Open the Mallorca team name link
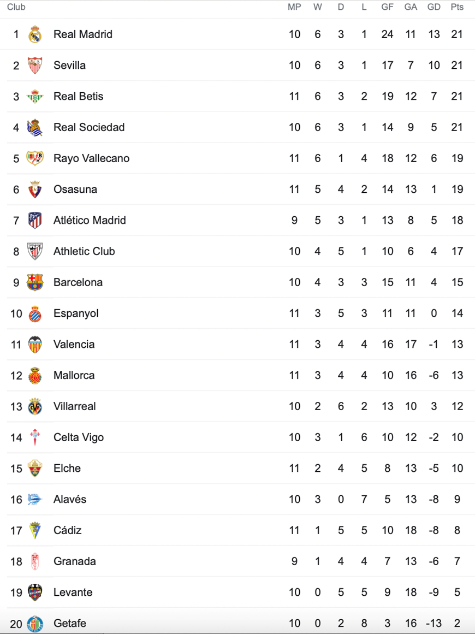 pyautogui.click(x=74, y=375)
